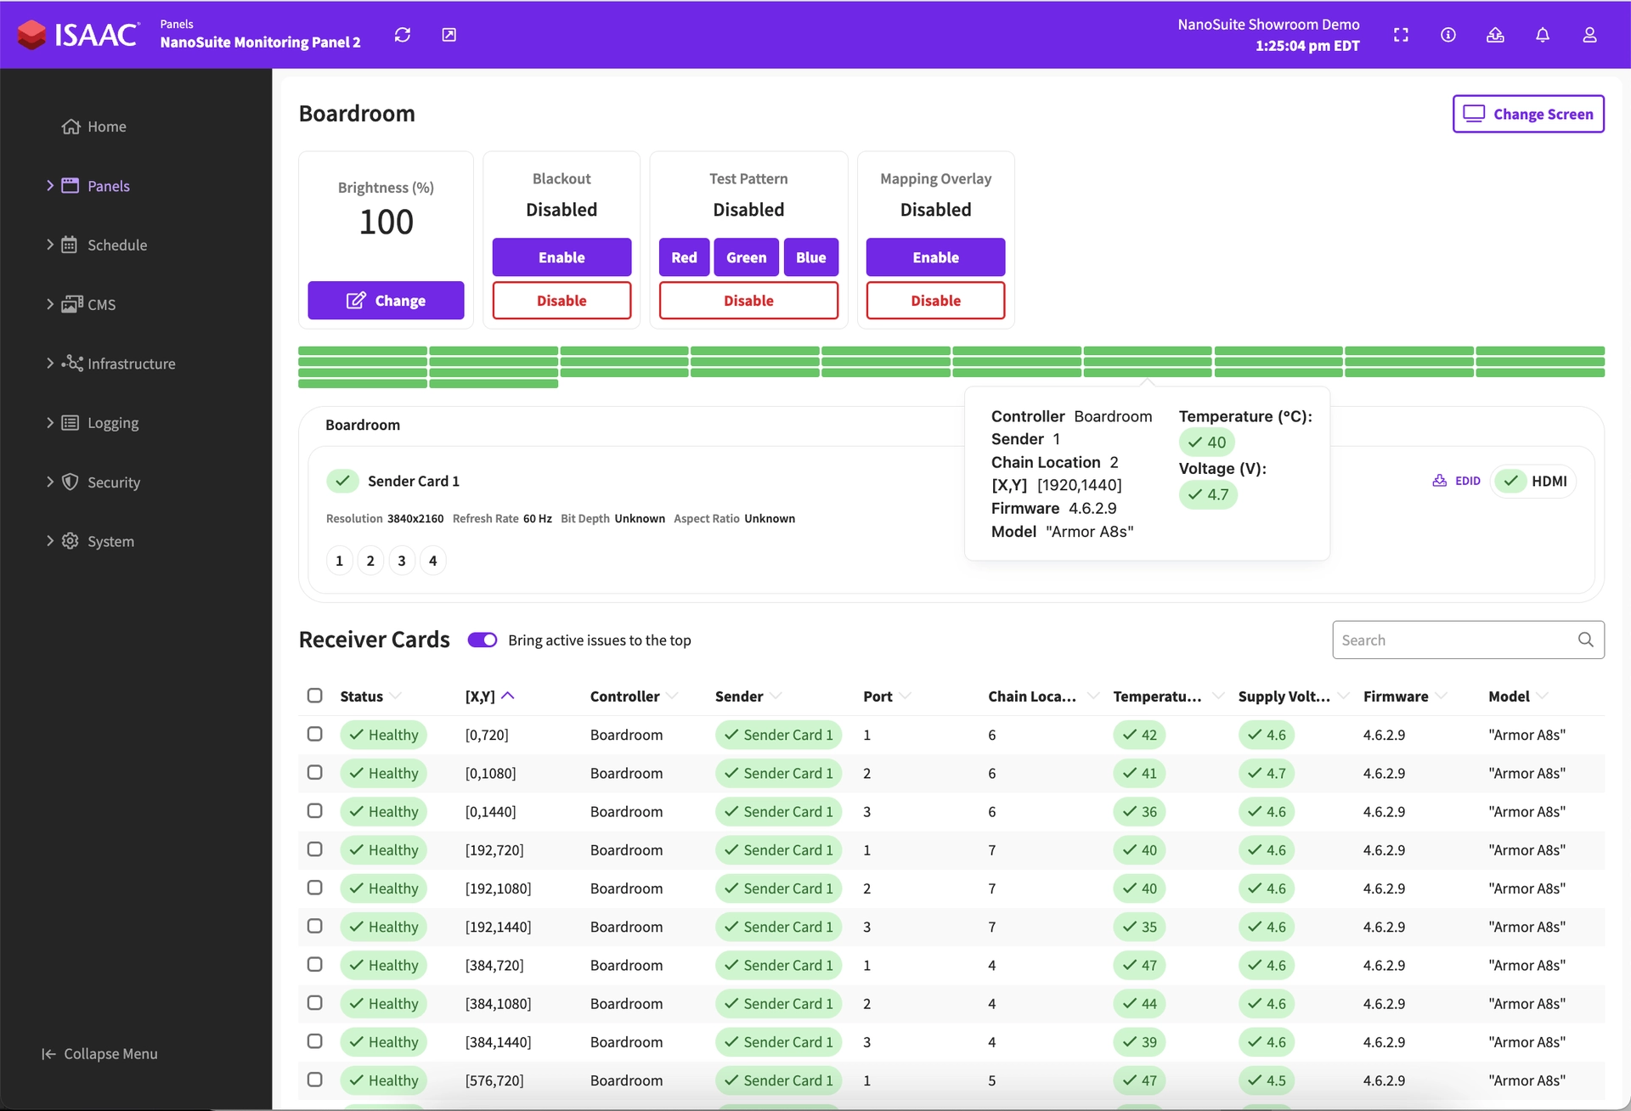This screenshot has width=1631, height=1111.
Task: Click the EDID download icon
Action: point(1440,481)
